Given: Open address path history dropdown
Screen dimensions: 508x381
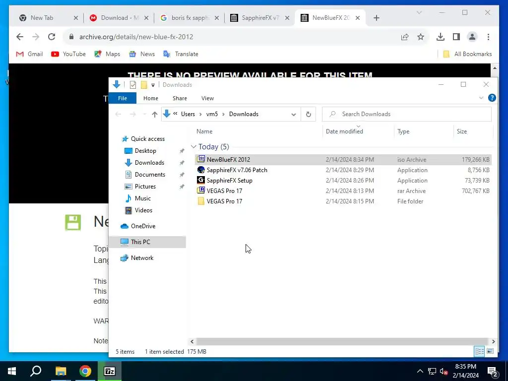Looking at the screenshot, I should [294, 114].
